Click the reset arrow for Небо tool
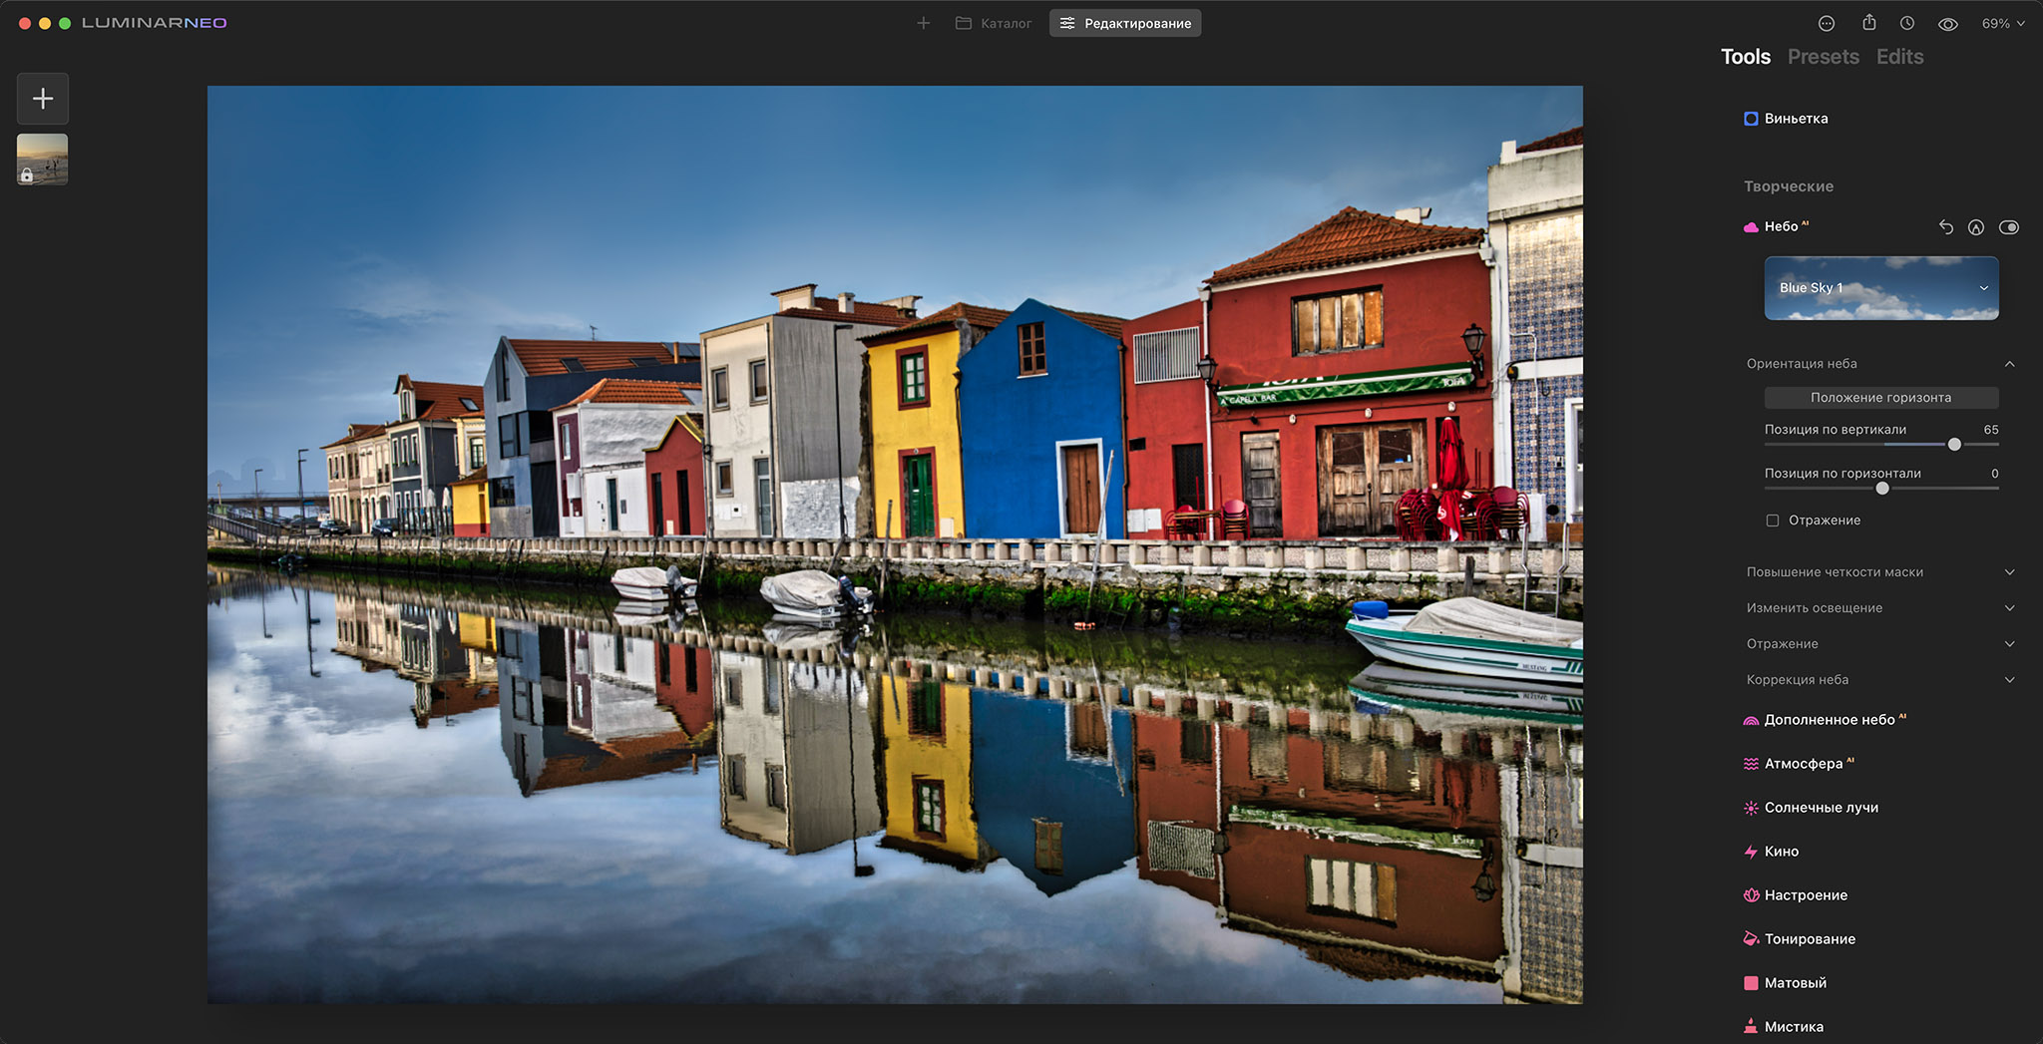 tap(1945, 227)
